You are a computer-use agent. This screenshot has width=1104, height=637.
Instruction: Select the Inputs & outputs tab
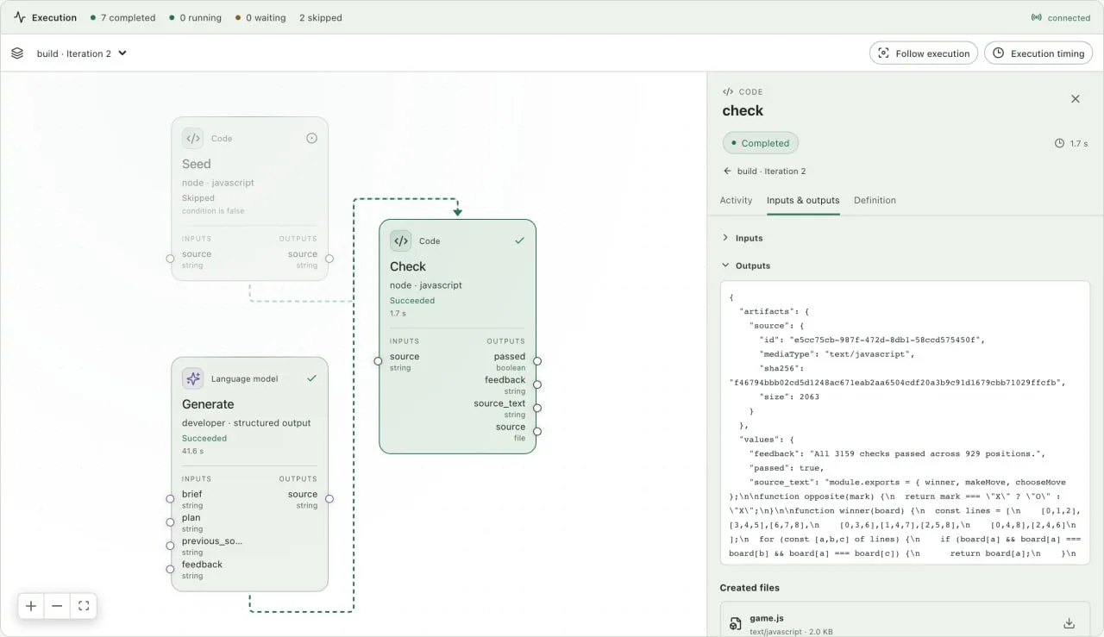pyautogui.click(x=803, y=200)
